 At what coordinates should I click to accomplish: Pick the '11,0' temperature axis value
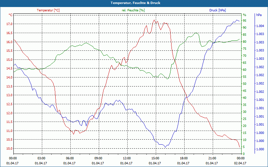10,131
